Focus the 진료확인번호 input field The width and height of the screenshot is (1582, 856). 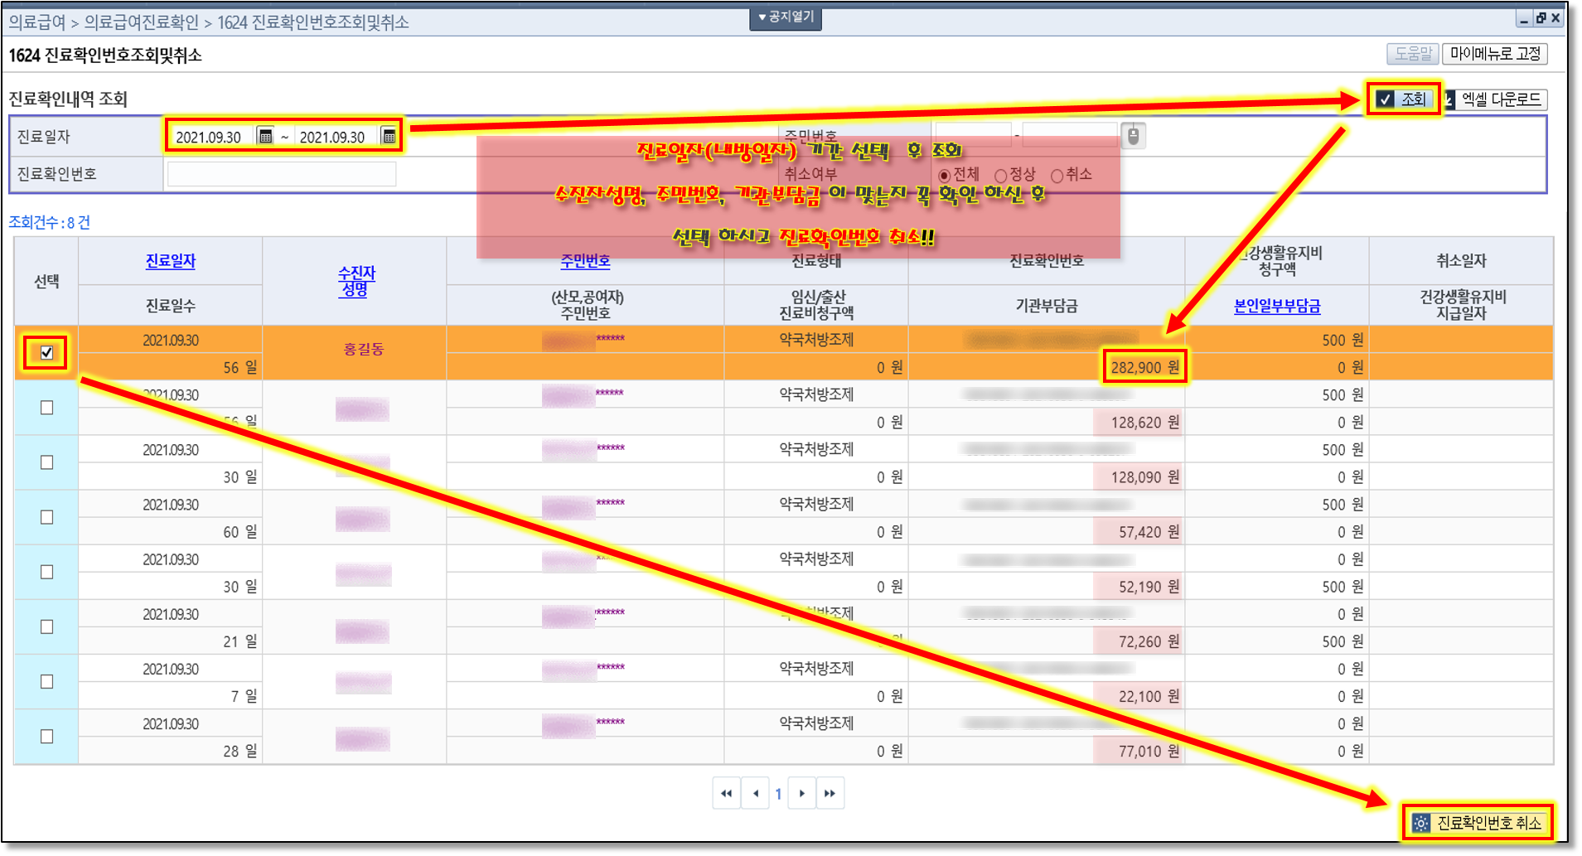[282, 174]
